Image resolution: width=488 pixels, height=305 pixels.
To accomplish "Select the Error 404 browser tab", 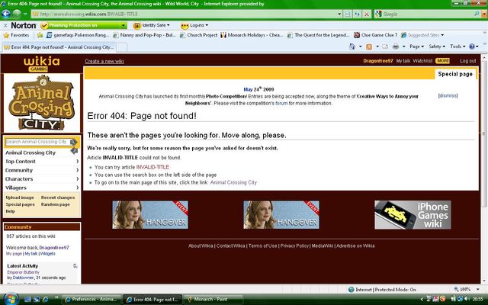I will [x=59, y=47].
